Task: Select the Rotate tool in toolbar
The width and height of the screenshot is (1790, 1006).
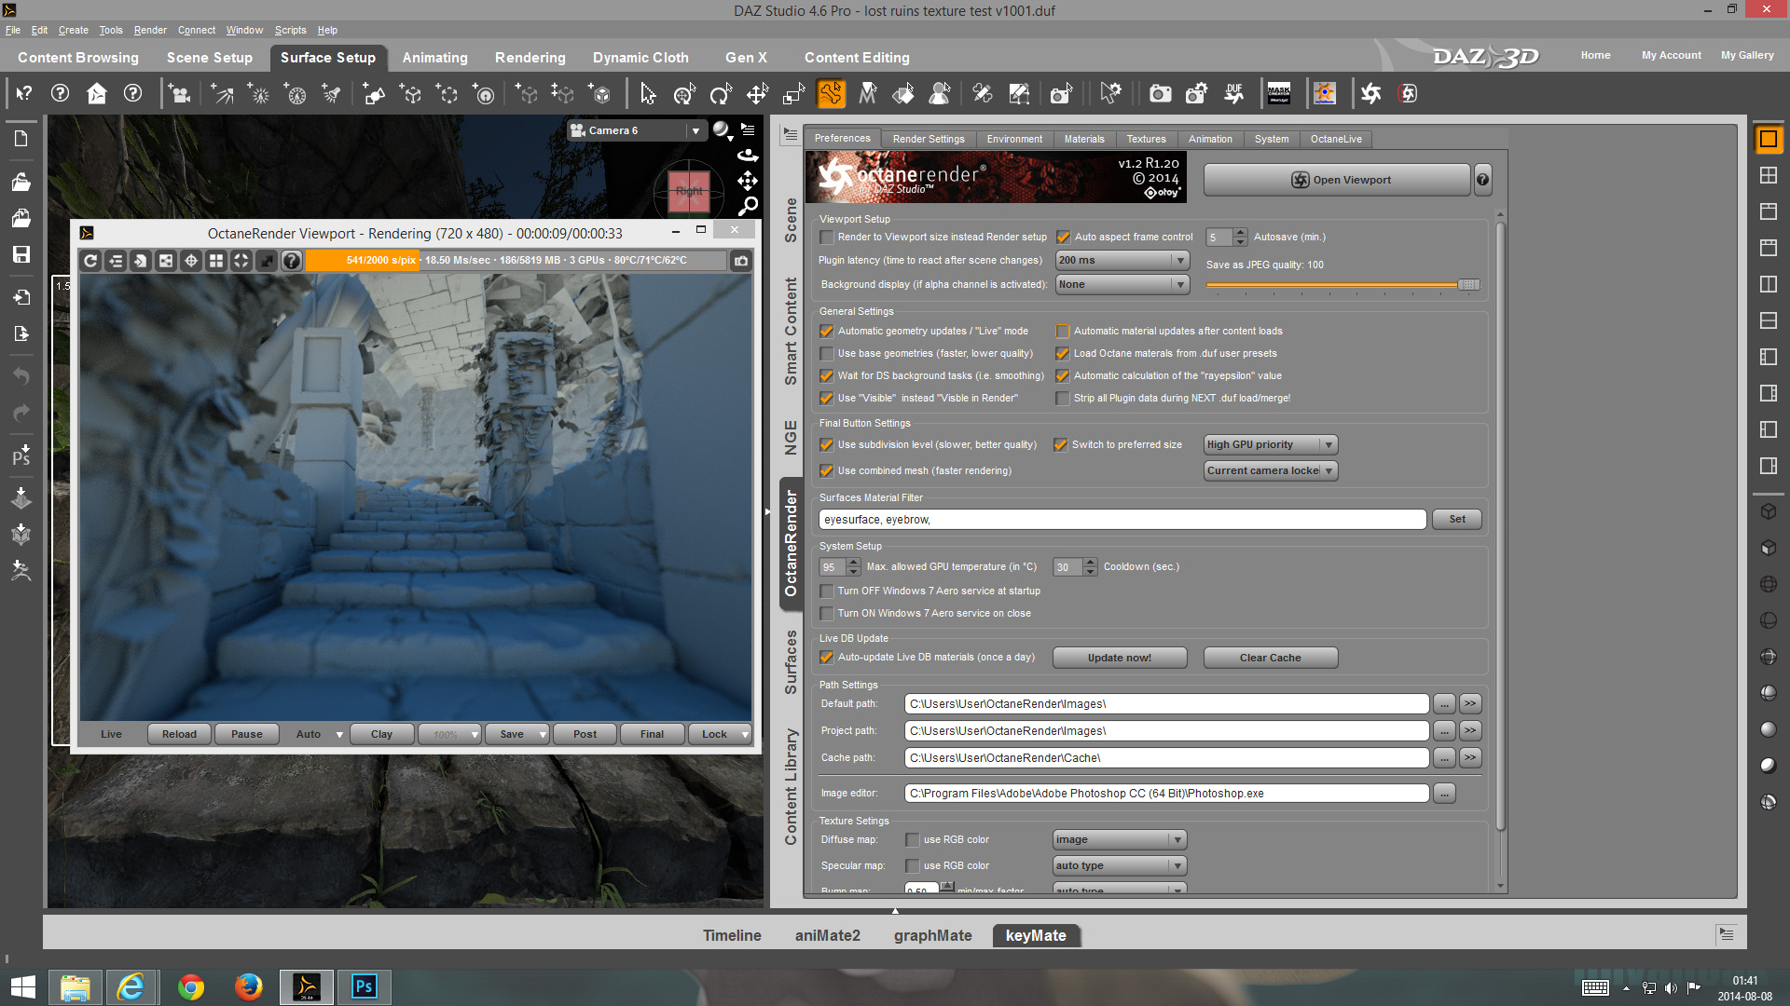Action: point(720,94)
